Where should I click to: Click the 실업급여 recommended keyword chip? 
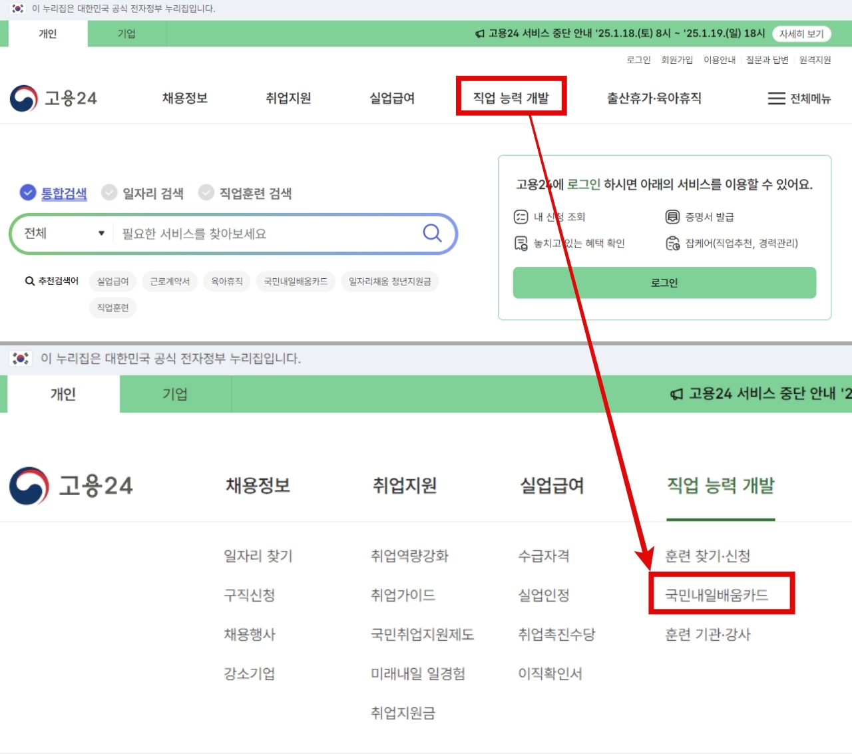pos(112,282)
